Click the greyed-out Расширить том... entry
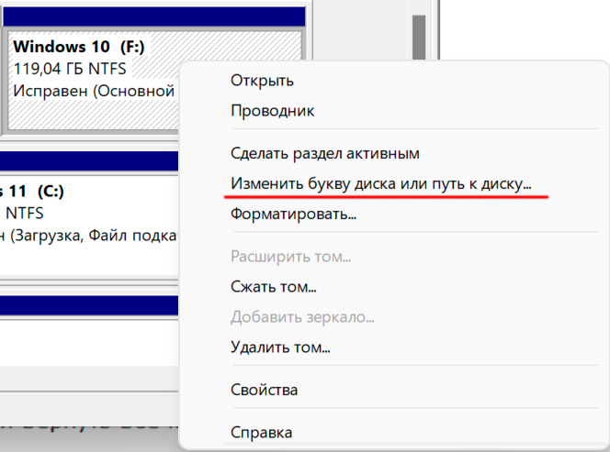The width and height of the screenshot is (610, 452). 292,257
